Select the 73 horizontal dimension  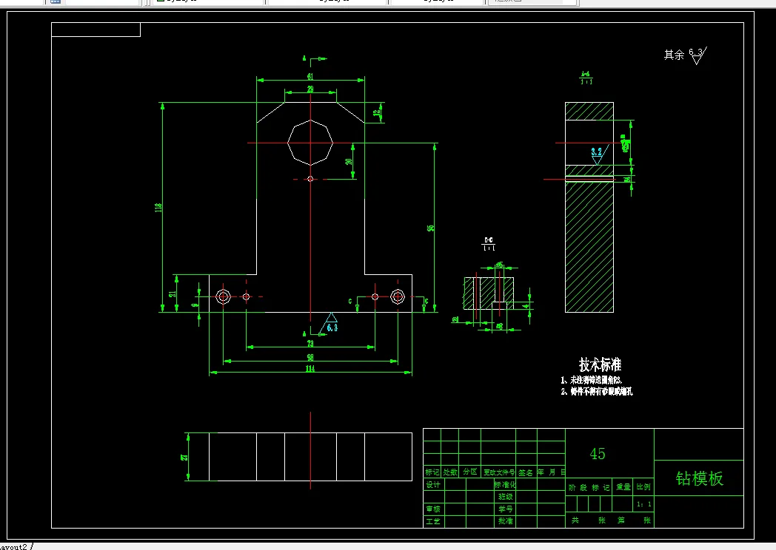click(310, 344)
